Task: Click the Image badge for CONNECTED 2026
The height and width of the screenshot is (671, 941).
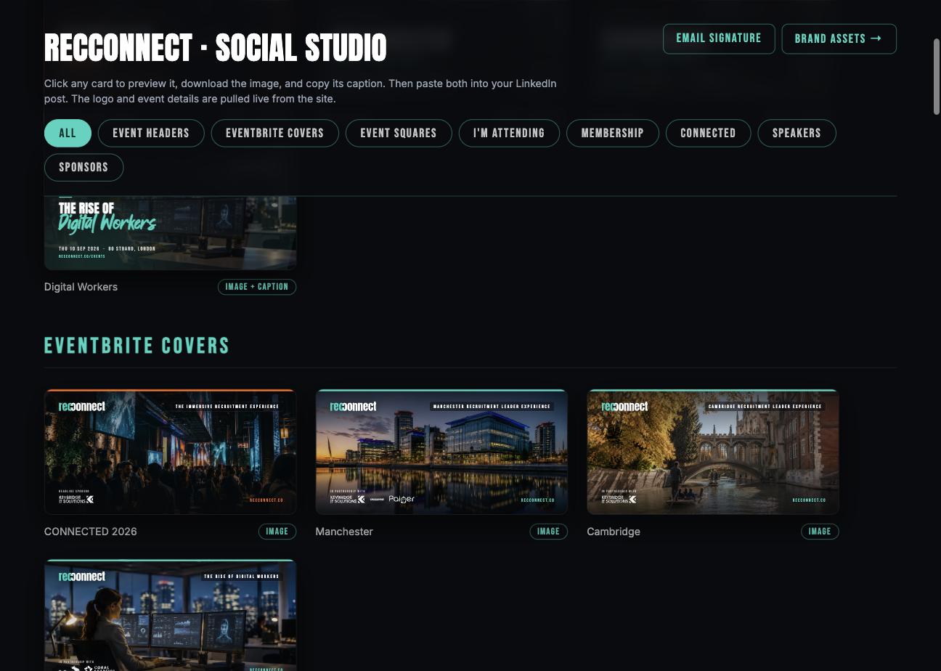Action: pos(277,532)
